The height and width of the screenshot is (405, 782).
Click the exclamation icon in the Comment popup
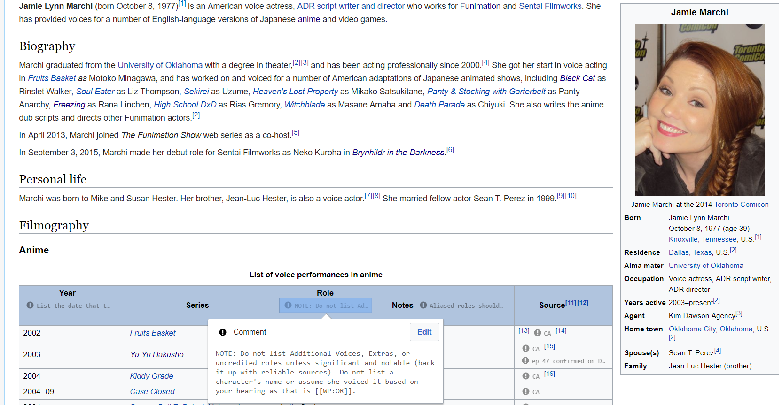[223, 332]
